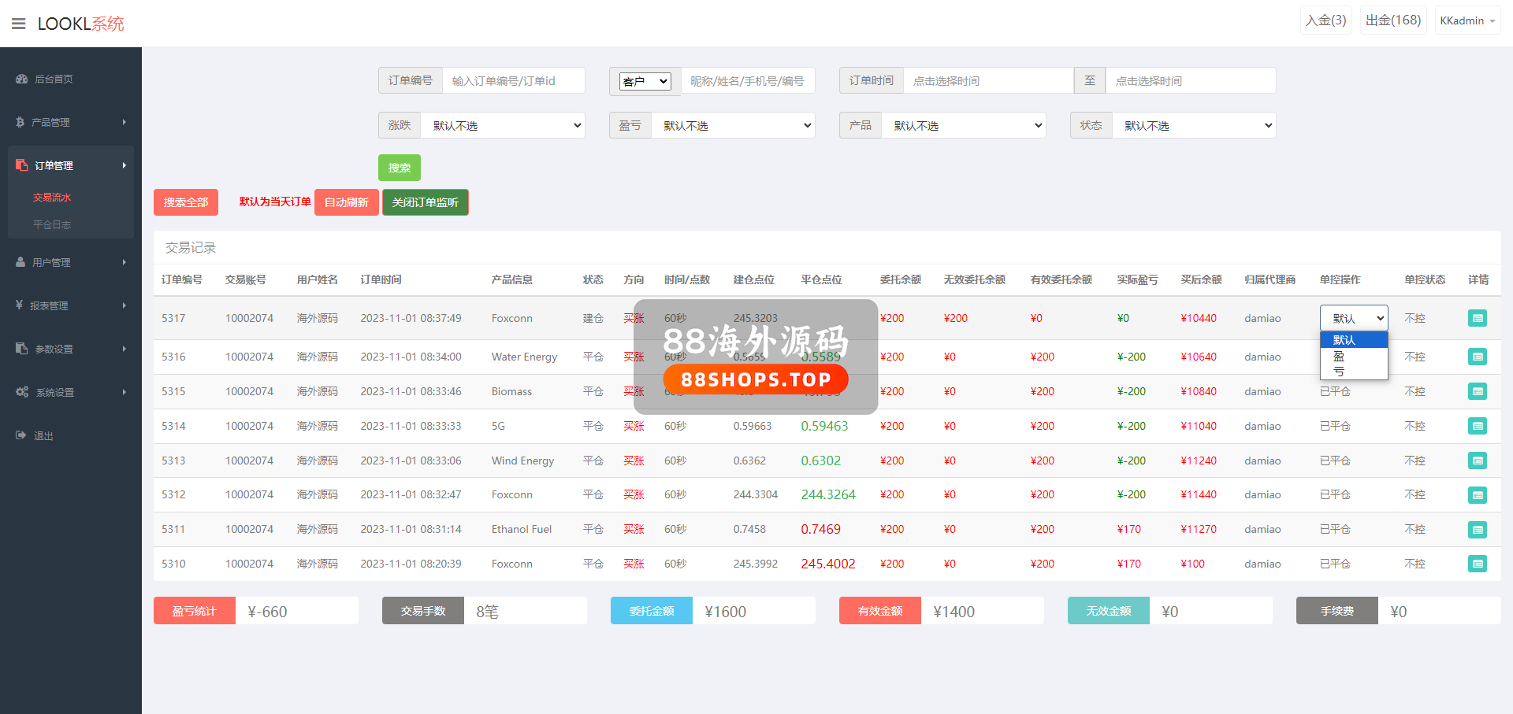This screenshot has width=1513, height=714.
Task: Toggle the 自动刷新 auto refresh button
Action: coord(346,202)
